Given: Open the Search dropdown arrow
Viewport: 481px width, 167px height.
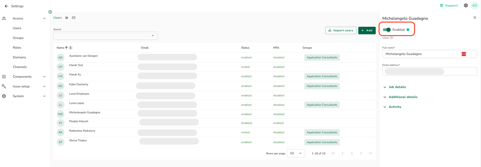Looking at the screenshot, I should pyautogui.click(x=153, y=36).
